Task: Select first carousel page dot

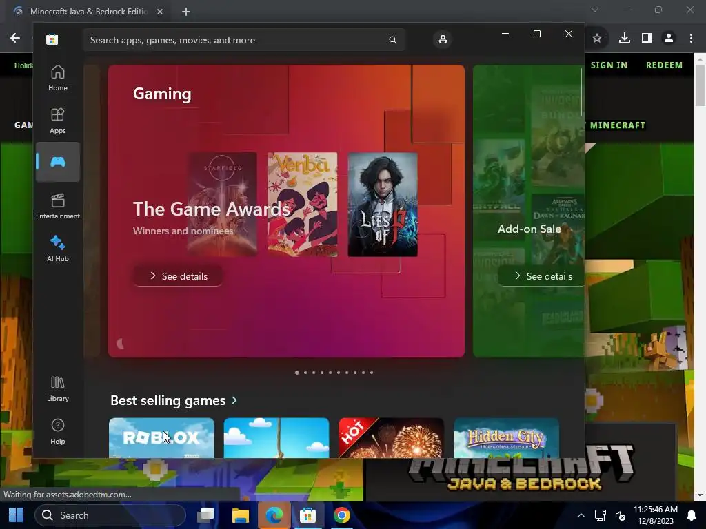Action: click(x=297, y=373)
